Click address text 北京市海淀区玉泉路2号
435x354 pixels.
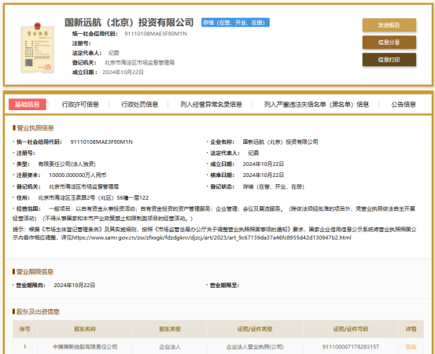67,197
